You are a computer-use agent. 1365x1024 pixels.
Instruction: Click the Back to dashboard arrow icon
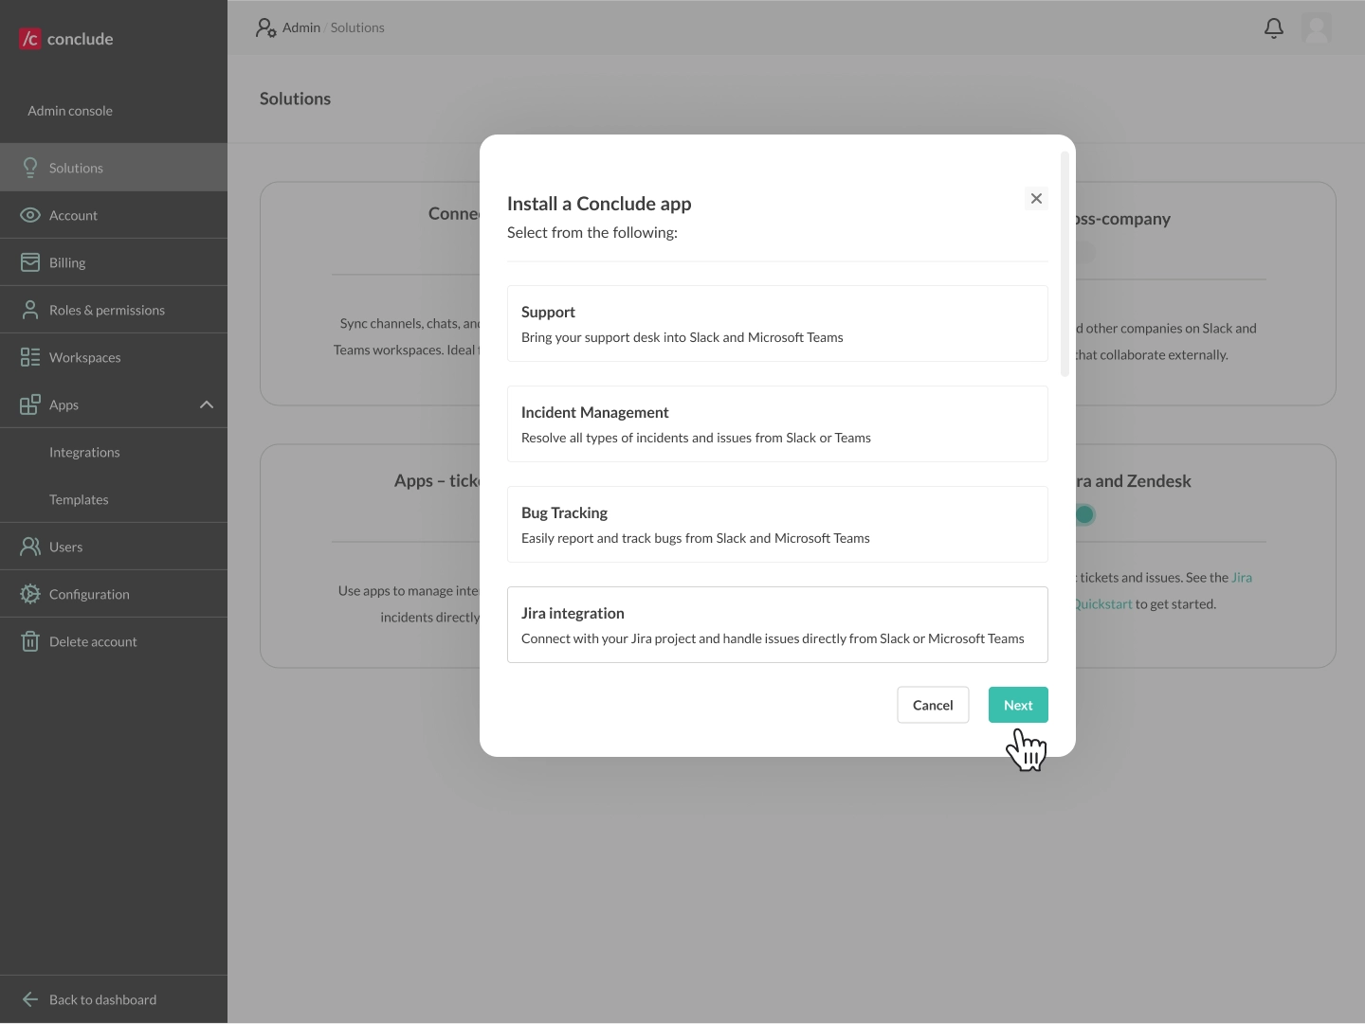[x=30, y=999]
